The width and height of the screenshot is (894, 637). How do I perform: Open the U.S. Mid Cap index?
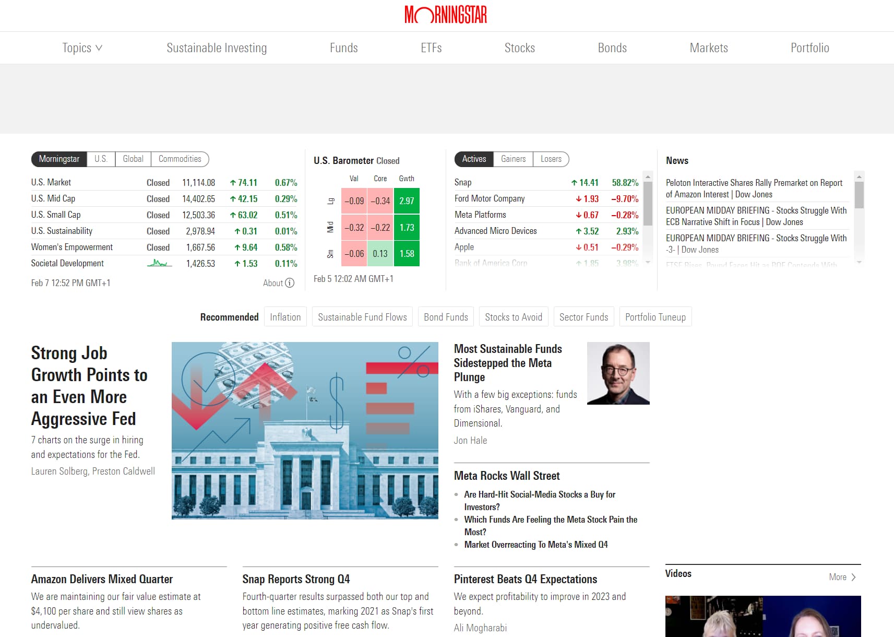164,198
